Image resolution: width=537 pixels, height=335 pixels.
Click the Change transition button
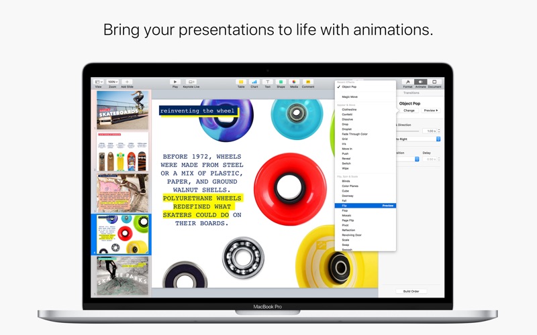pyautogui.click(x=409, y=111)
